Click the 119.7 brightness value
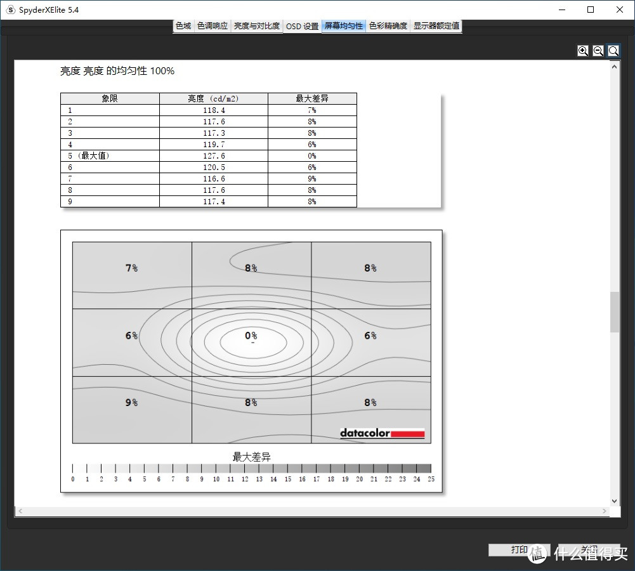Image resolution: width=635 pixels, height=571 pixels. tap(214, 145)
